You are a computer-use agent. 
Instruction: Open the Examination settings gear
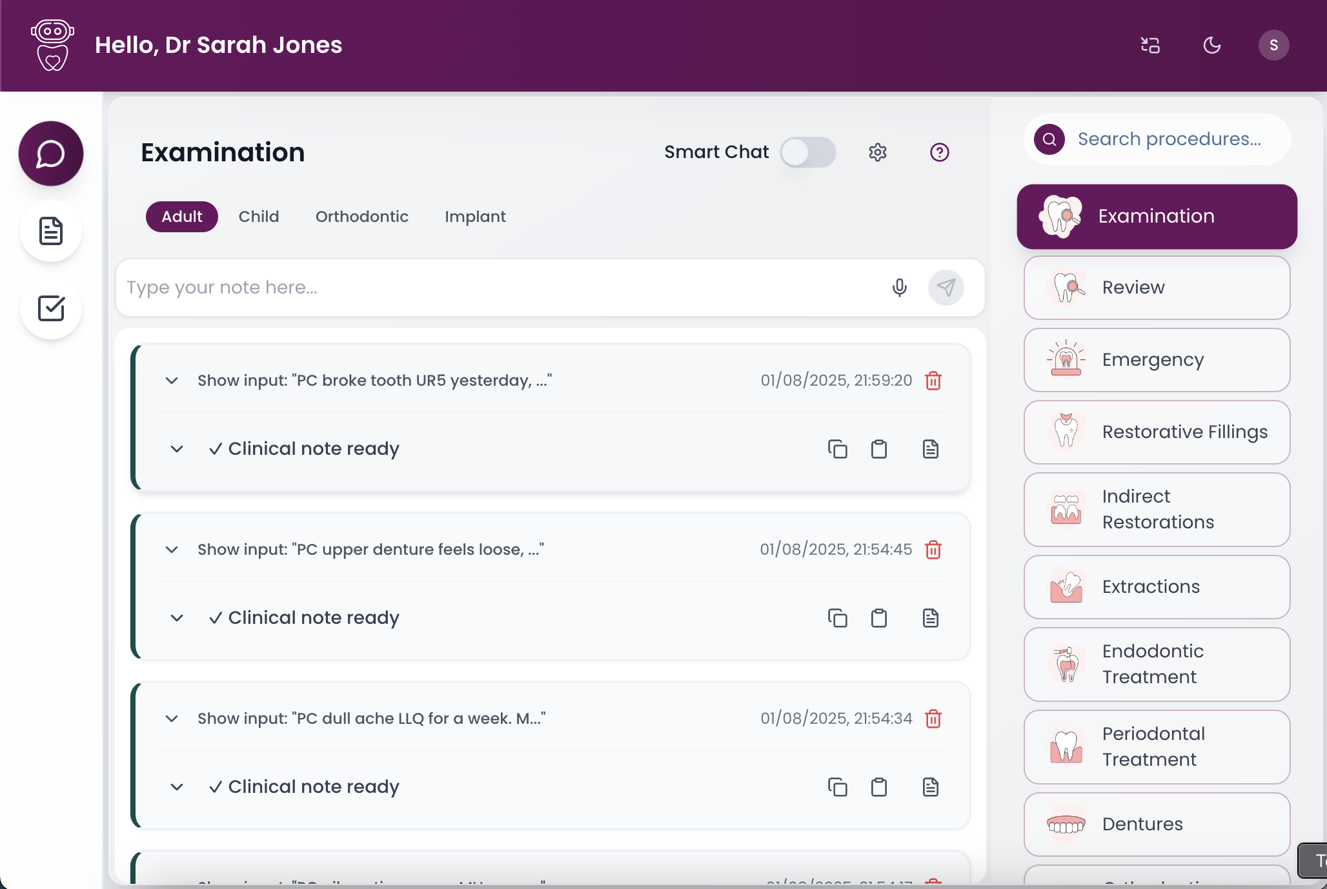(877, 152)
